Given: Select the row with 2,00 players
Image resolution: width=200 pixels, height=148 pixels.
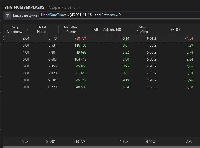Looking at the screenshot, I should (x=102, y=38).
